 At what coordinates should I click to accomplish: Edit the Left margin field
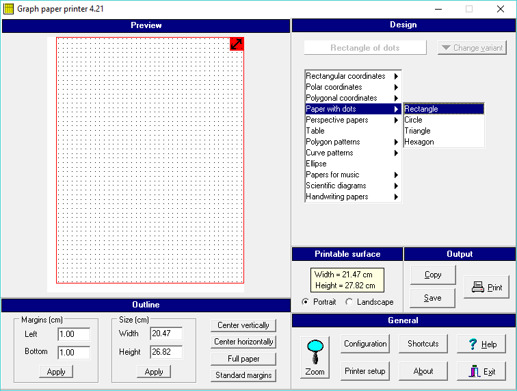(x=74, y=334)
